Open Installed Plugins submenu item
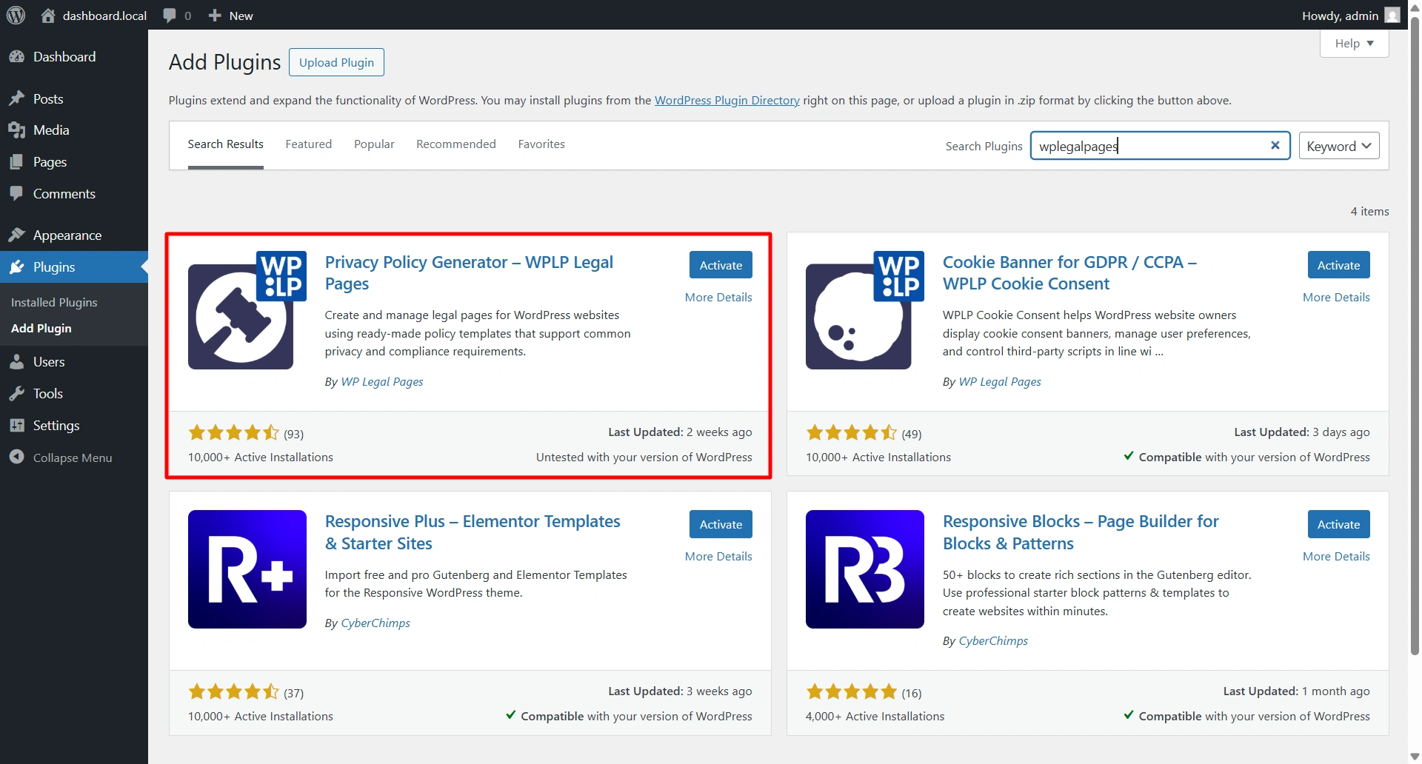The width and height of the screenshot is (1422, 764). click(54, 302)
